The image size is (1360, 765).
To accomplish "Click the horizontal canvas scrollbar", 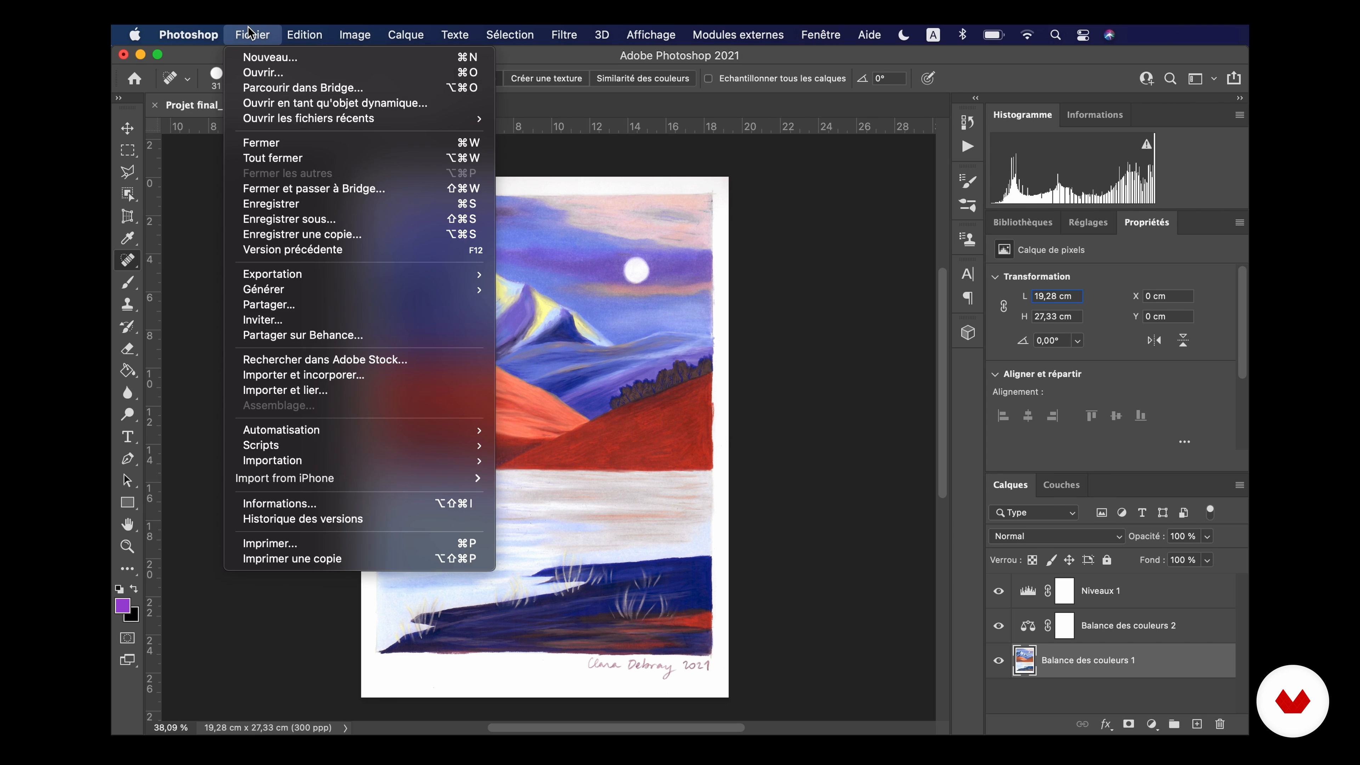I will [x=616, y=728].
